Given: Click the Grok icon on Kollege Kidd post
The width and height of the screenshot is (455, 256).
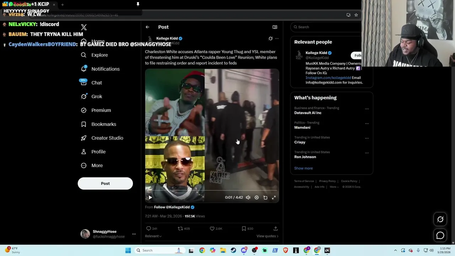Looking at the screenshot, I should [x=271, y=38].
